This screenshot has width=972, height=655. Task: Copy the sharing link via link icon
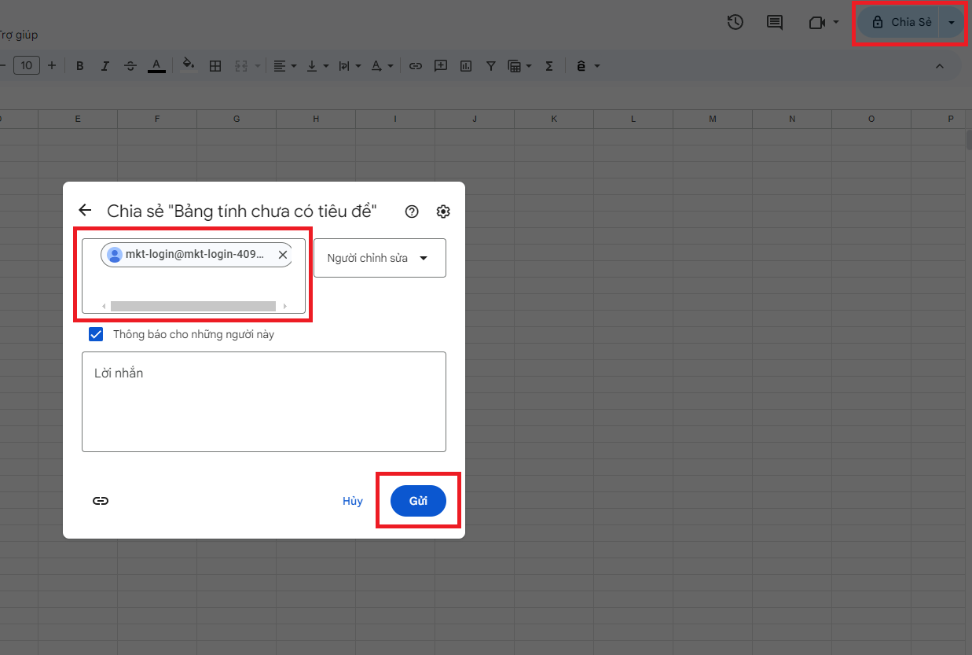click(100, 500)
